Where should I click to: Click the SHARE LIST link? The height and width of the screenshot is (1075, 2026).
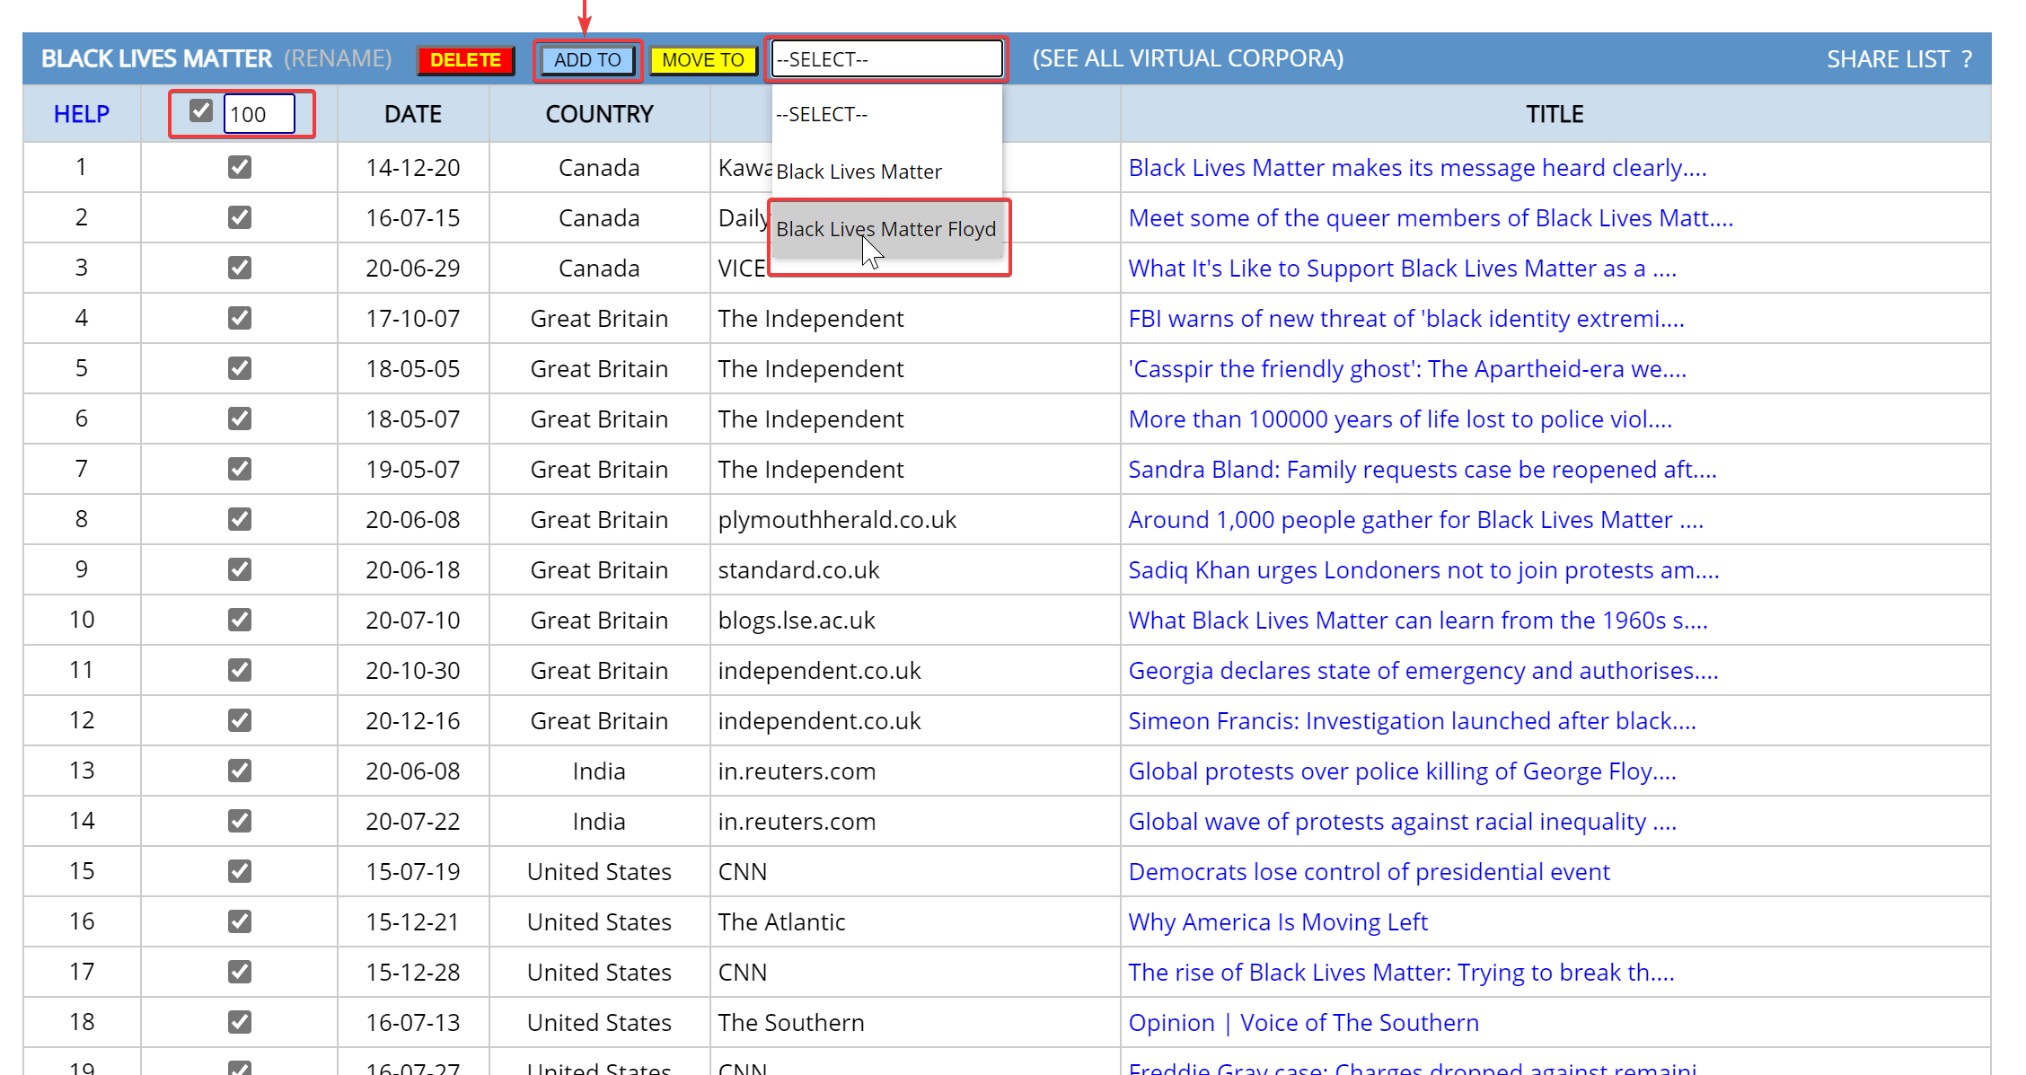tap(1888, 59)
